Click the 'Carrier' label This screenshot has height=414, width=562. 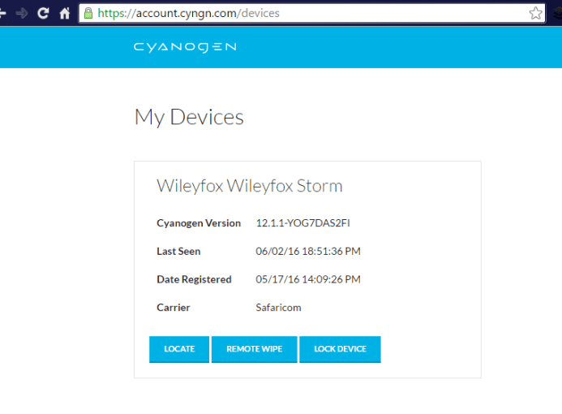[173, 308]
